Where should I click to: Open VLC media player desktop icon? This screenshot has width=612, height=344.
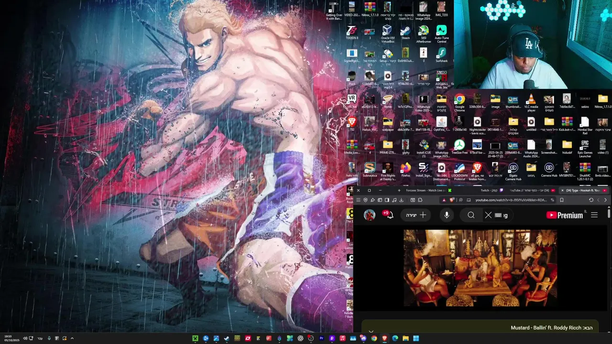pyautogui.click(x=531, y=103)
